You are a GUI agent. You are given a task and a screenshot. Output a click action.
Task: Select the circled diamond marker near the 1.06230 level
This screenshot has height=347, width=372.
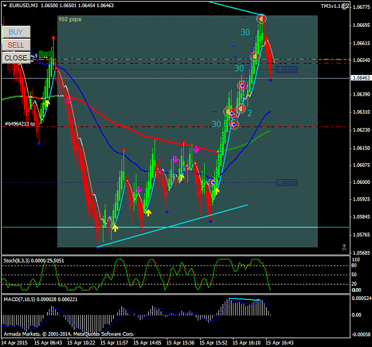235,124
